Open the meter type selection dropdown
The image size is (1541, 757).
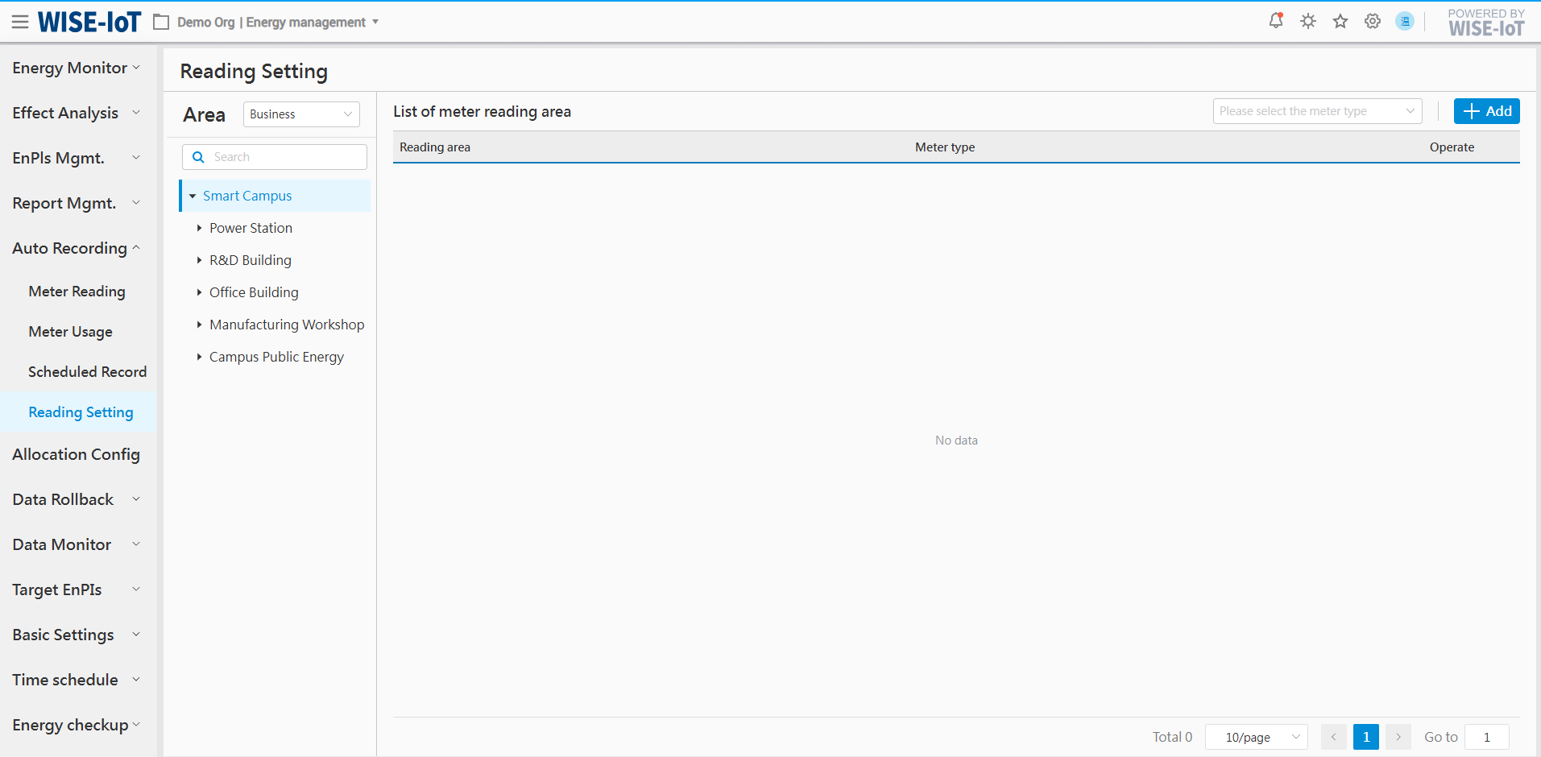[1317, 111]
